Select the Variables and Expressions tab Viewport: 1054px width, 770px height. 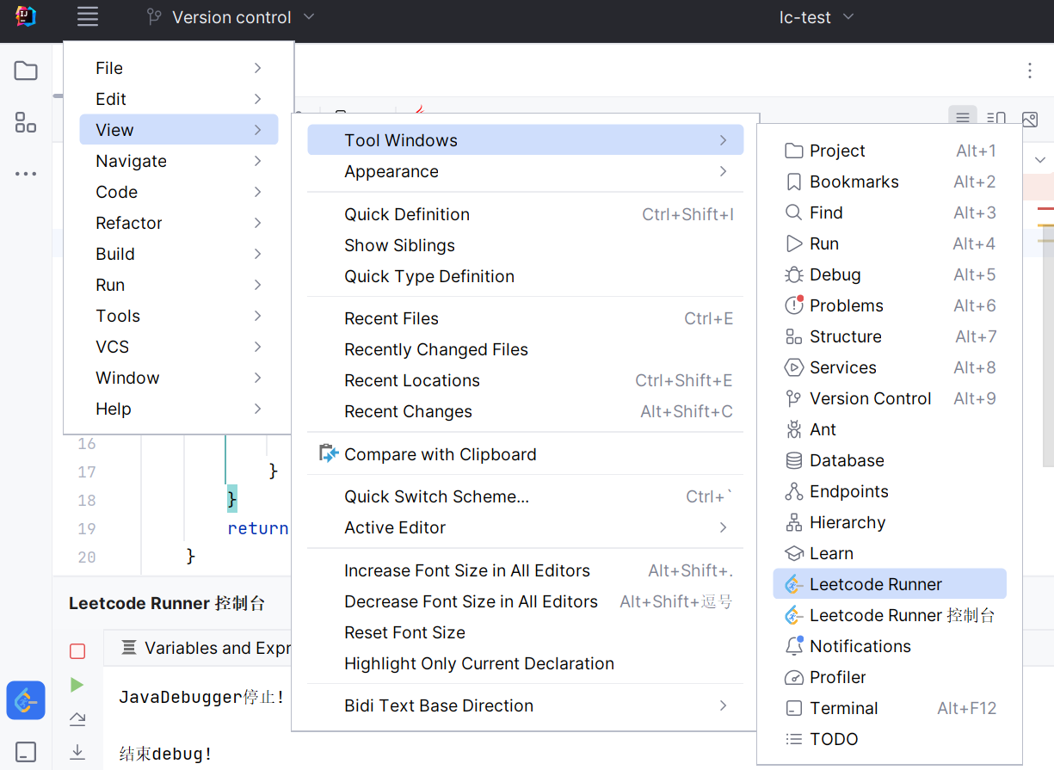206,648
